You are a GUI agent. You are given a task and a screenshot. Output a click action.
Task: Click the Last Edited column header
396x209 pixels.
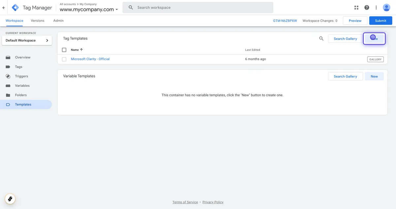252,50
